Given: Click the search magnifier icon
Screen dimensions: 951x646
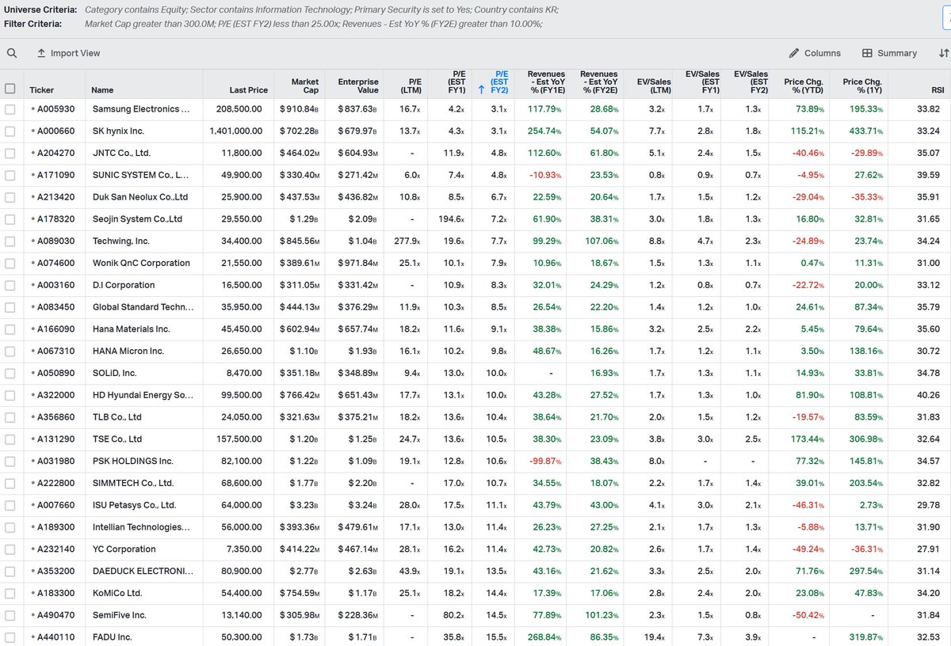Looking at the screenshot, I should point(12,53).
